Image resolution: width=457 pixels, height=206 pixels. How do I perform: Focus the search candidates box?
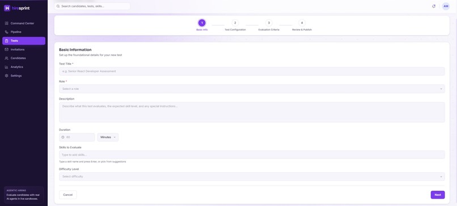point(92,6)
